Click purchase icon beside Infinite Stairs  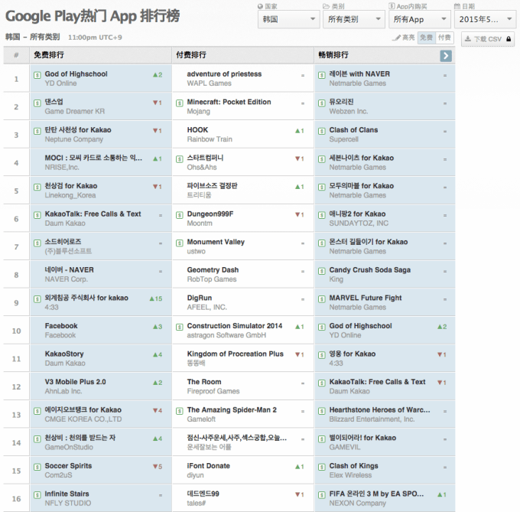[x=37, y=495]
